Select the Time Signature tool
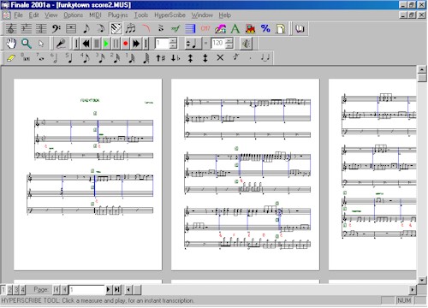This screenshot has width=428, height=308. coord(41,28)
